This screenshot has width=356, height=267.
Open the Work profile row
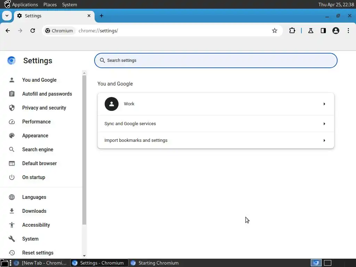(216, 104)
